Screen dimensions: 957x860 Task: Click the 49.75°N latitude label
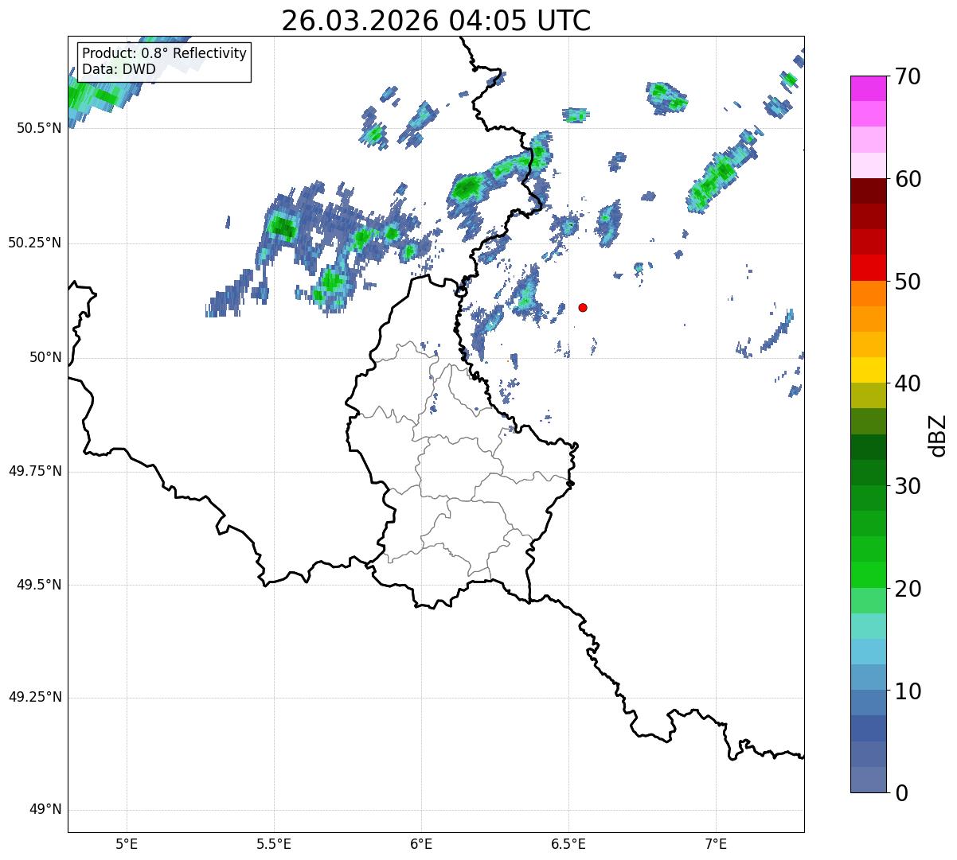(35, 471)
